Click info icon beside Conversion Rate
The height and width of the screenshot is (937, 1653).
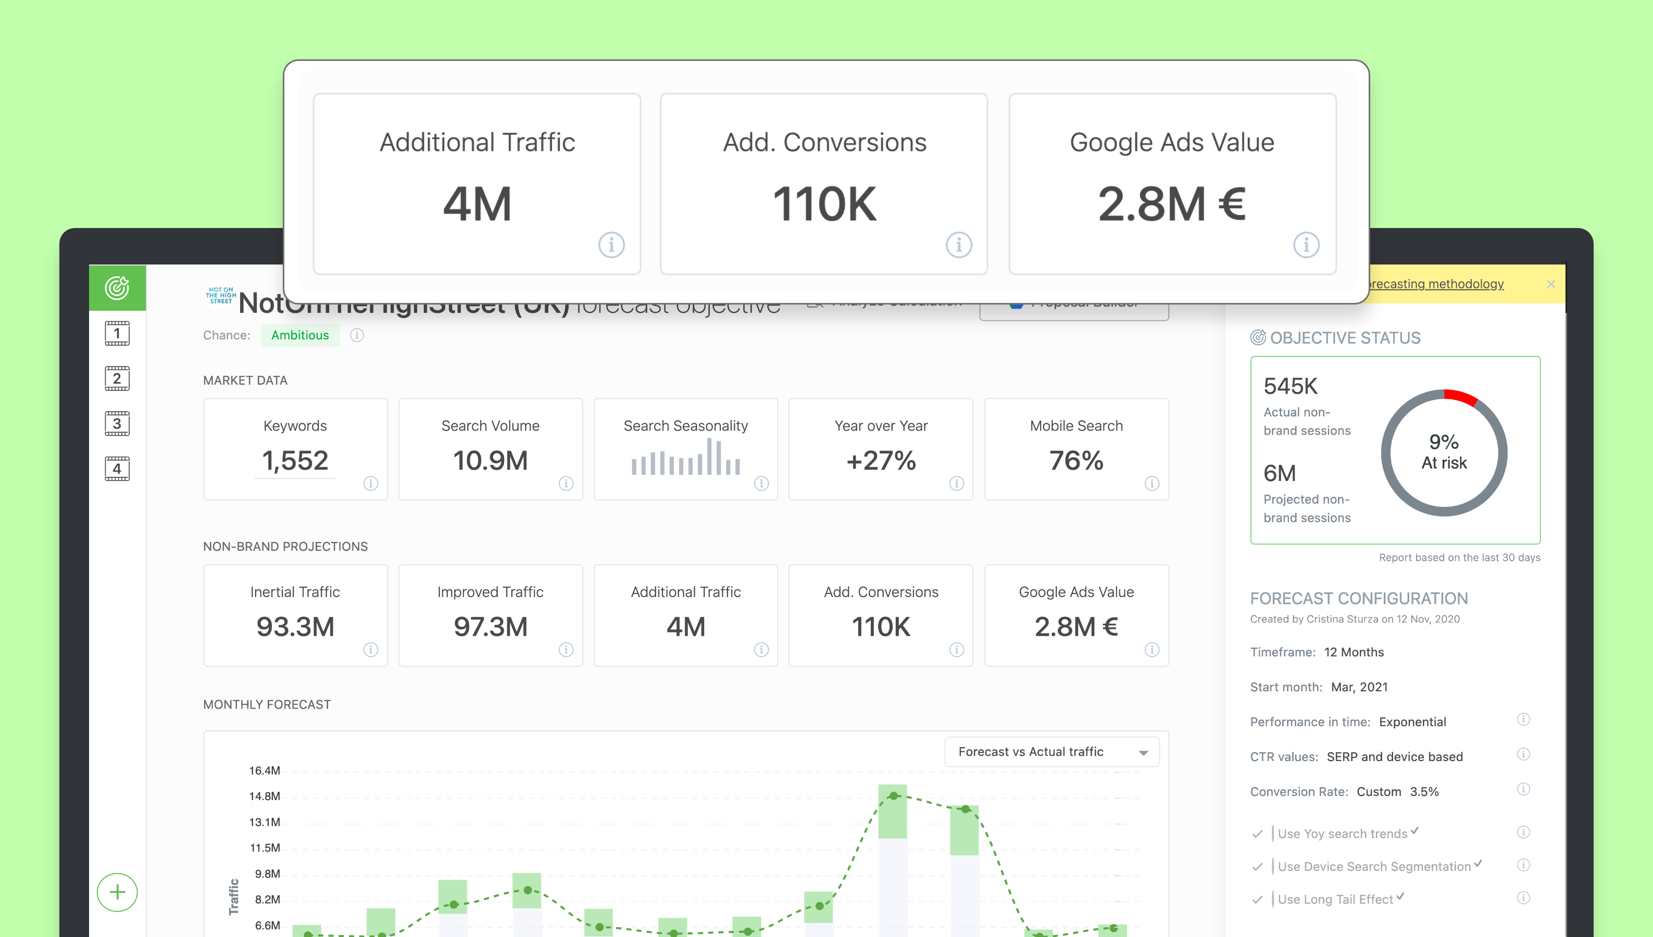click(1523, 789)
